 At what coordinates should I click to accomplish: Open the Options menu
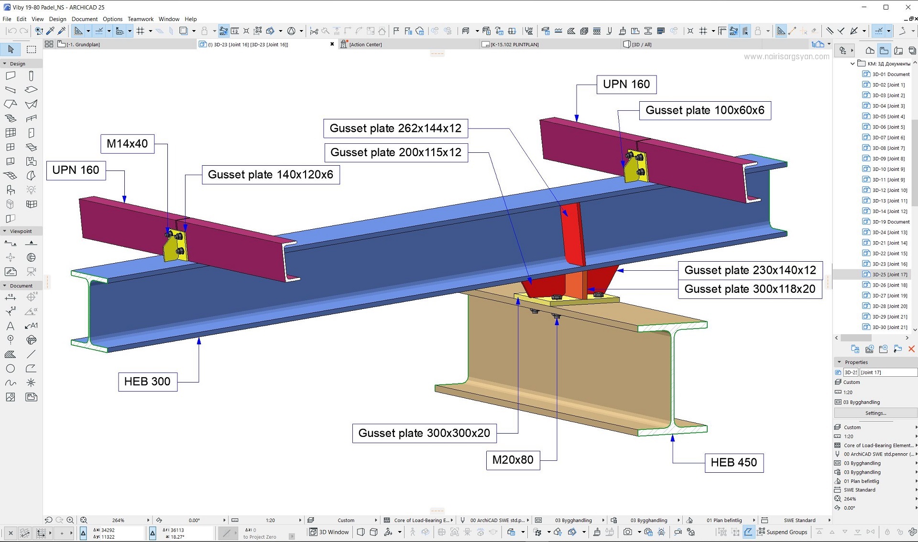point(112,19)
